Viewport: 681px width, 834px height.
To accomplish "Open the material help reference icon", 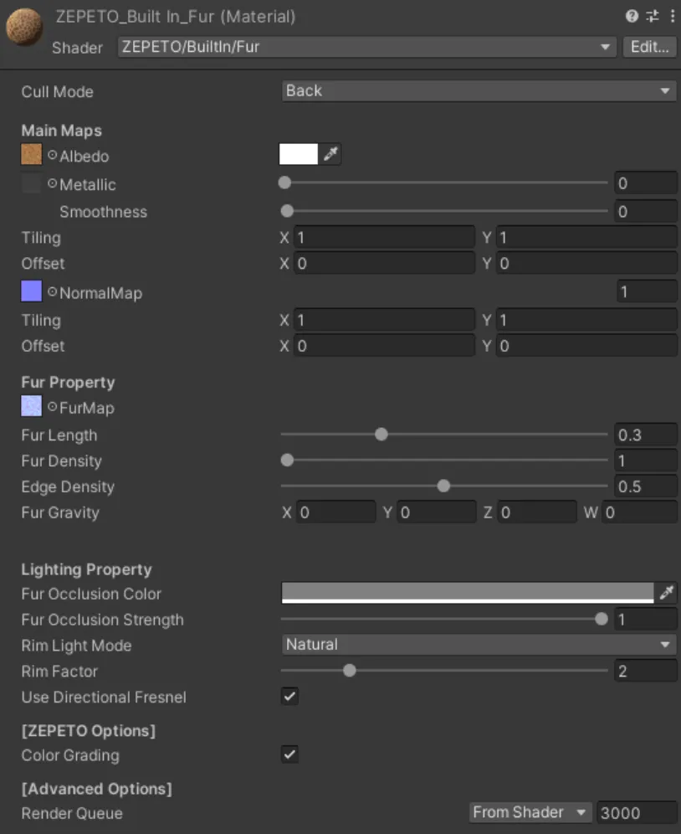I will point(632,16).
